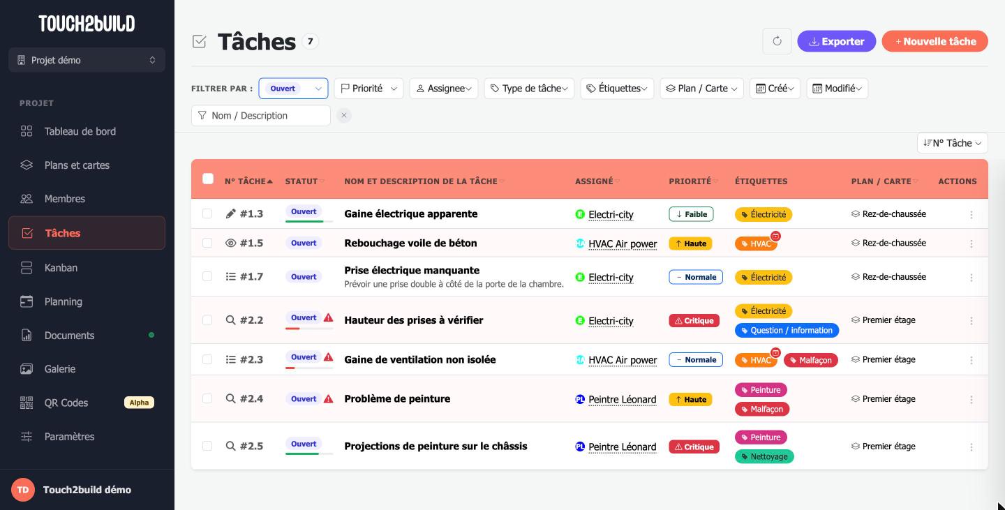Click the magnifier icon on task #2.5

[x=231, y=446]
